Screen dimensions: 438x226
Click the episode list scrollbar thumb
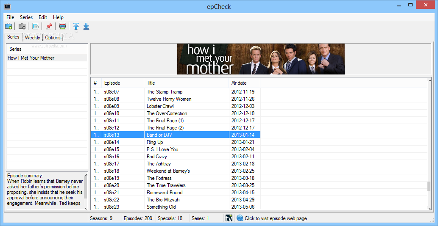(429, 186)
